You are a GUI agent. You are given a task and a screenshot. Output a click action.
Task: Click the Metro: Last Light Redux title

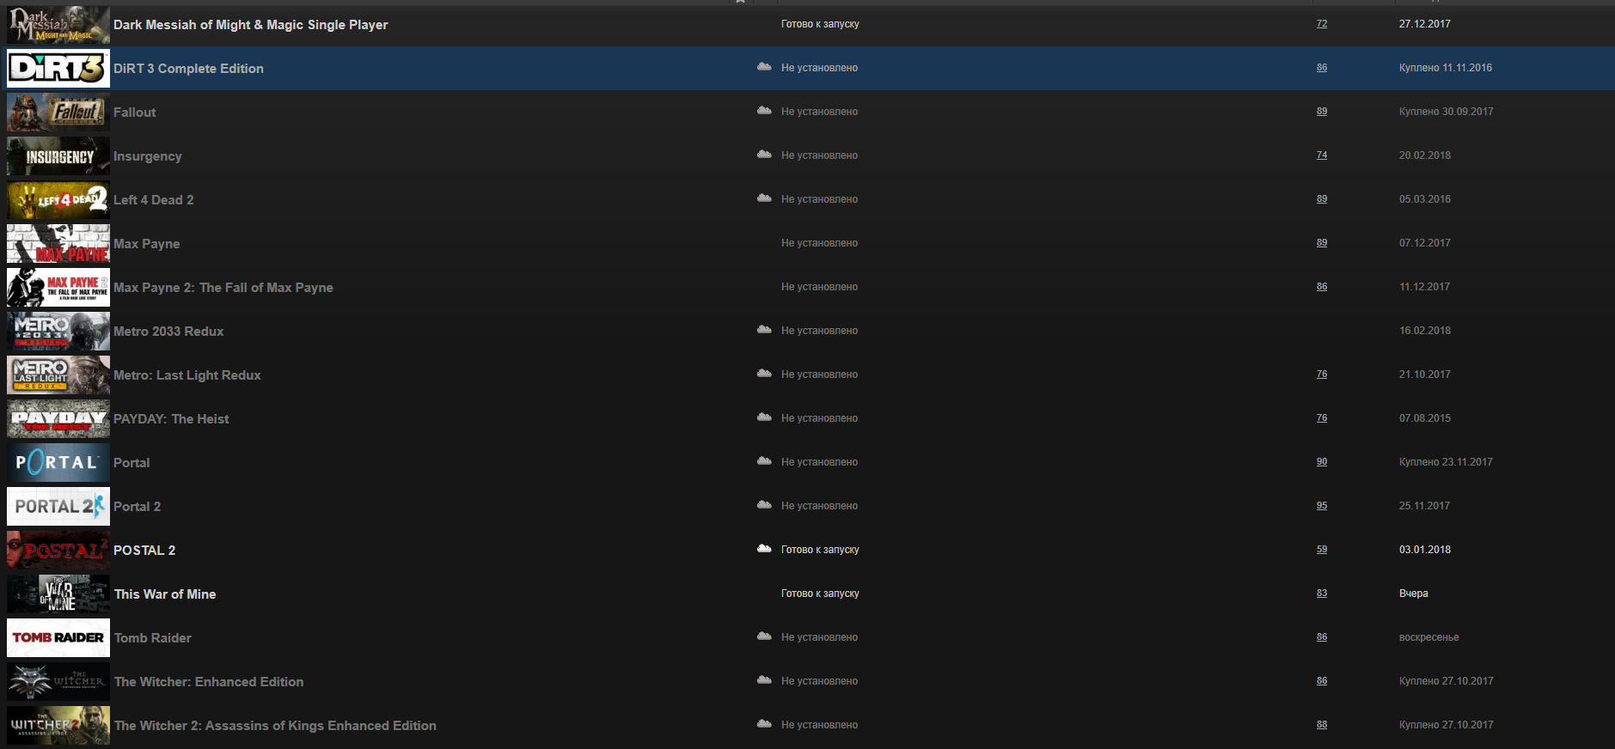(x=187, y=375)
